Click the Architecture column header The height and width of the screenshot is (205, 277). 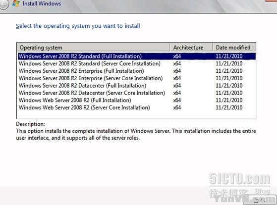point(191,48)
